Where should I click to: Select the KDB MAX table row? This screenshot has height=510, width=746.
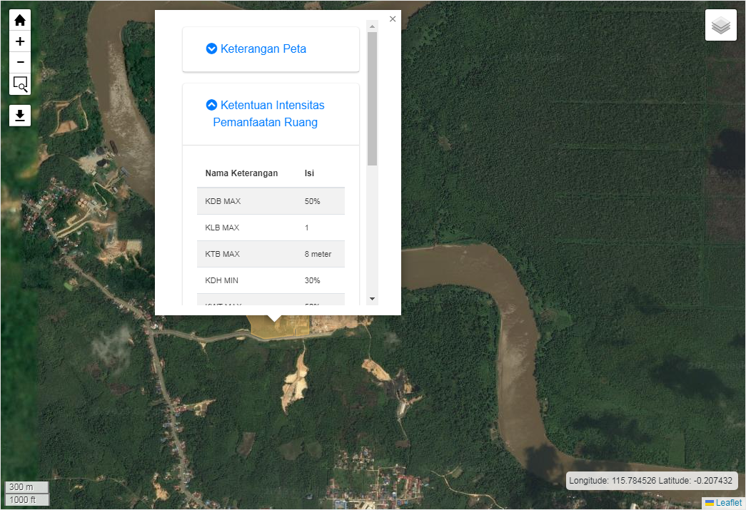[x=271, y=201]
